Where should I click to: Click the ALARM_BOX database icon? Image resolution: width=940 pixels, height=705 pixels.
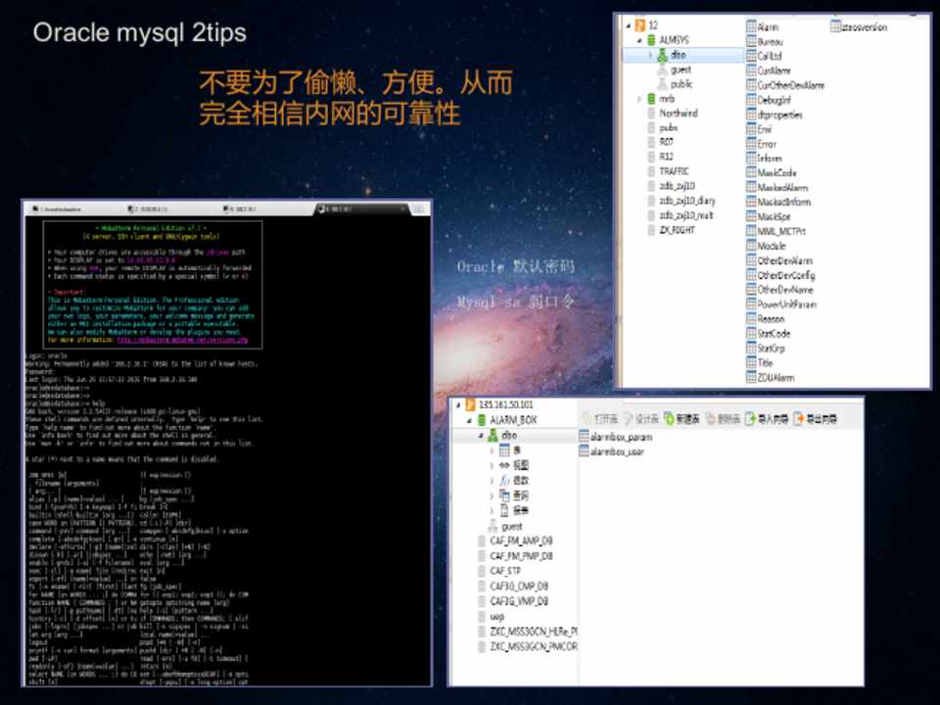(x=481, y=419)
